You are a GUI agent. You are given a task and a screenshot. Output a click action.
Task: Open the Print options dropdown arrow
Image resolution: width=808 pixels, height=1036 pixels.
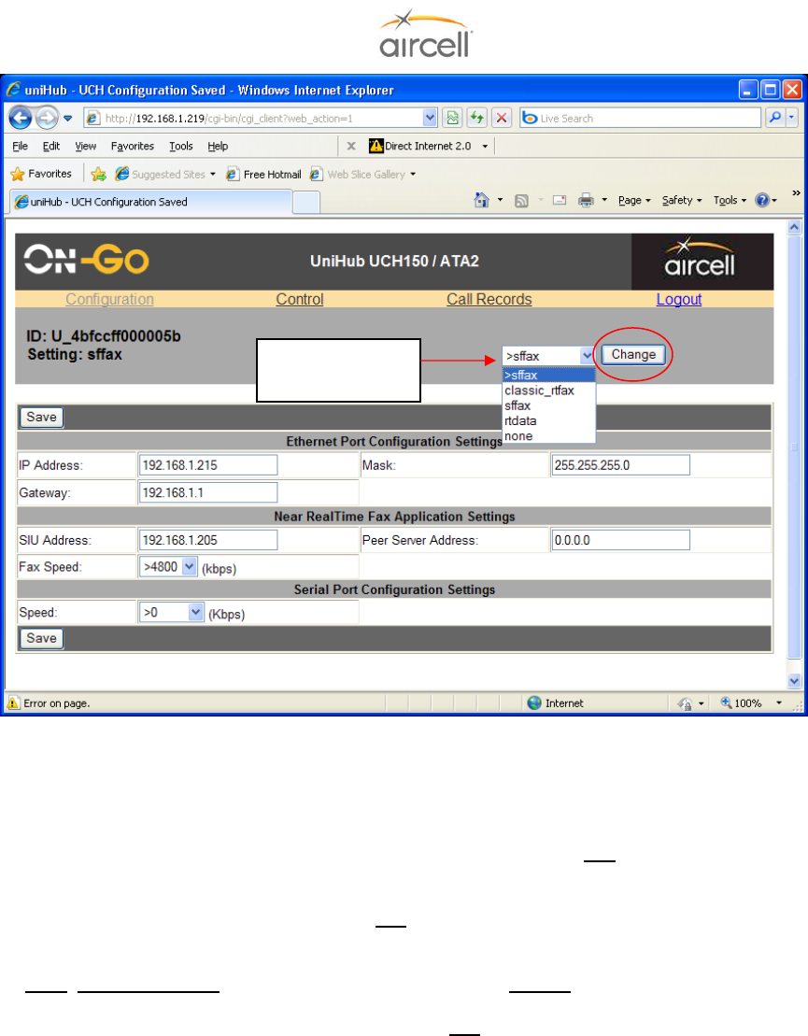point(604,200)
